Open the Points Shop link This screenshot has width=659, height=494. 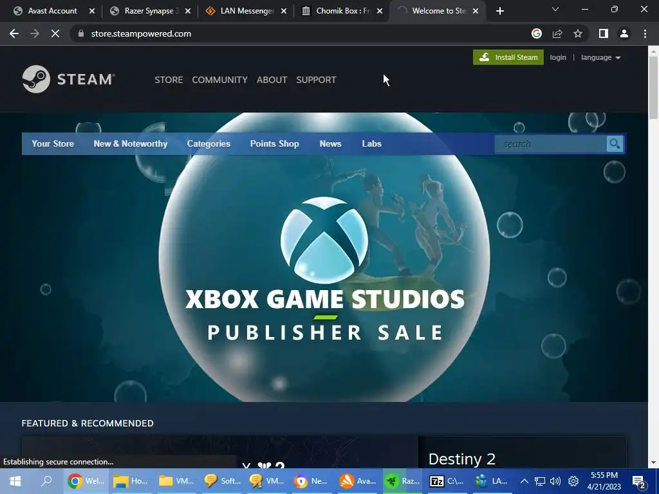pyautogui.click(x=274, y=143)
